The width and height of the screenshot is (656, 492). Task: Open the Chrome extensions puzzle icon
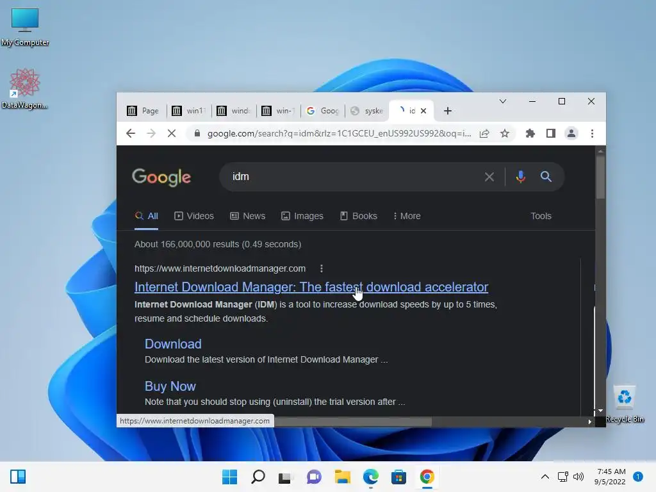[x=530, y=133]
